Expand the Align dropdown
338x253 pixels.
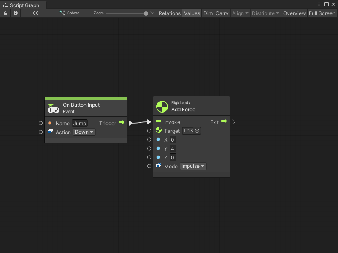pyautogui.click(x=240, y=13)
